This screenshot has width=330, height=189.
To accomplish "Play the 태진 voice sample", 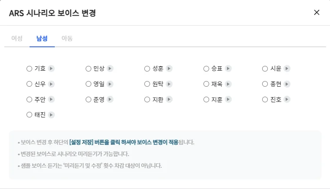I will [51, 115].
